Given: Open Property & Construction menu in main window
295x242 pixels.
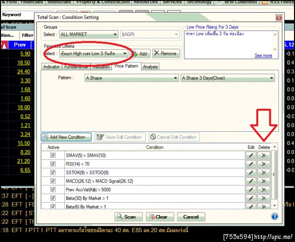Looking at the screenshot, I should [x=103, y=2].
